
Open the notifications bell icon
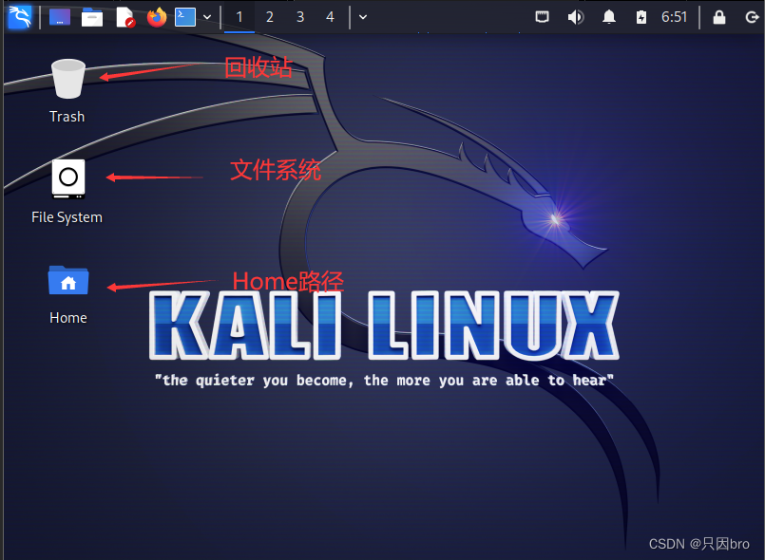point(609,17)
